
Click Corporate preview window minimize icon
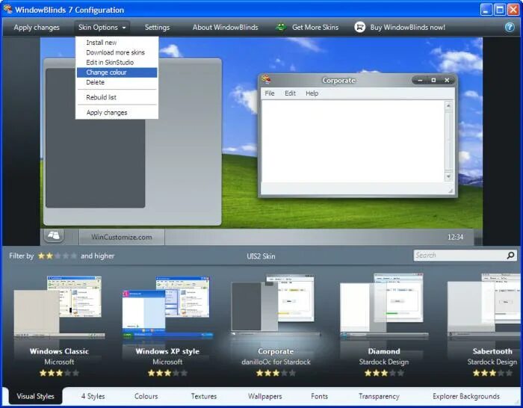tap(420, 81)
